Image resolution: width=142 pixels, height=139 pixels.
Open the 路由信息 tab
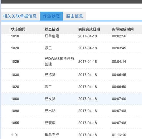[74, 16]
